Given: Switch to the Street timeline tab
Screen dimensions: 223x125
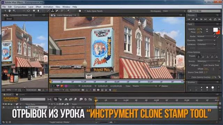Looking at the screenshot, I should (x=8, y=94).
